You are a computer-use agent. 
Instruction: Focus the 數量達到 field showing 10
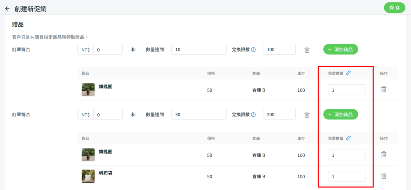(199, 50)
